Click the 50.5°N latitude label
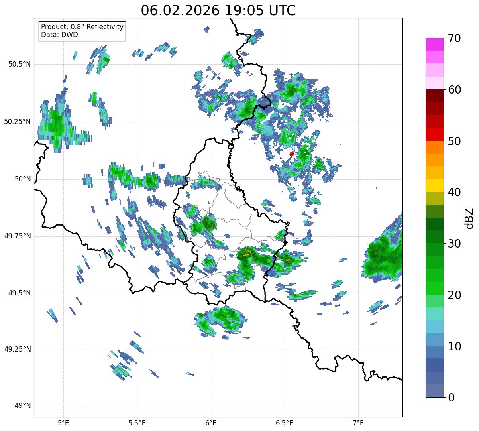The width and height of the screenshot is (479, 431). pyautogui.click(x=20, y=64)
